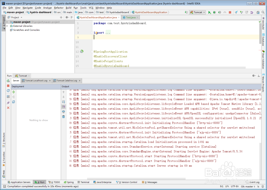Screen dimensions: 267x190
Task: Open Maven Projects side panel
Action: pyautogui.click(x=264, y=83)
